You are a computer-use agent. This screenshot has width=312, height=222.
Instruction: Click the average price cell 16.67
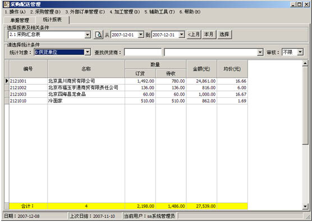(232, 94)
